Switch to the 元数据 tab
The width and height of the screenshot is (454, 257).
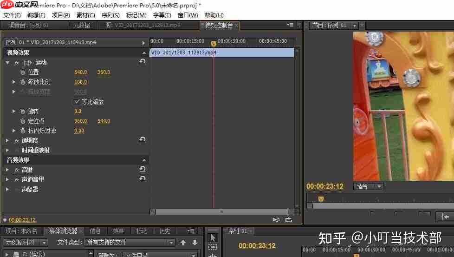[x=82, y=25]
